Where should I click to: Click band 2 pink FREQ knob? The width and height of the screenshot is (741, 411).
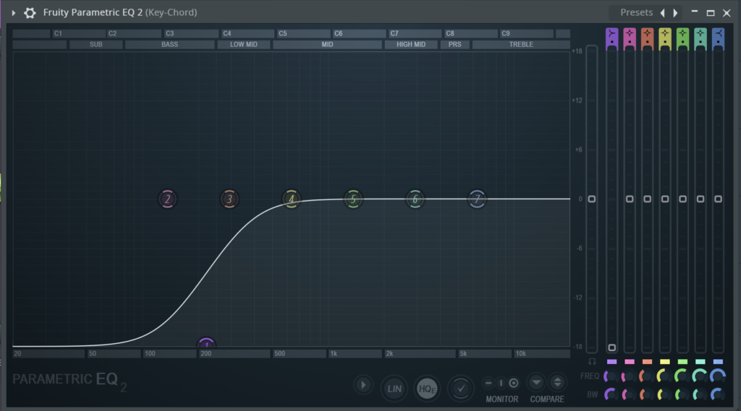pyautogui.click(x=629, y=376)
